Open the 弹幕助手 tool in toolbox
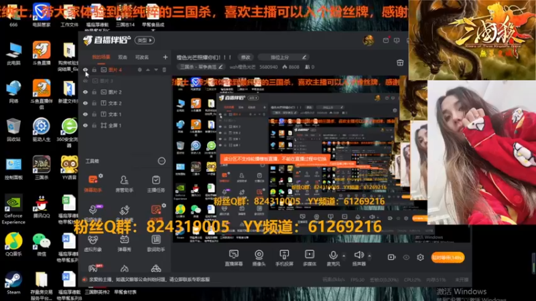Viewport: 536px width, 301px height. pyautogui.click(x=92, y=183)
